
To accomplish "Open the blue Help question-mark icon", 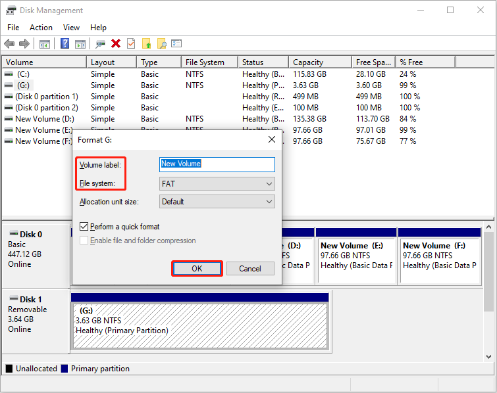I will (x=65, y=43).
